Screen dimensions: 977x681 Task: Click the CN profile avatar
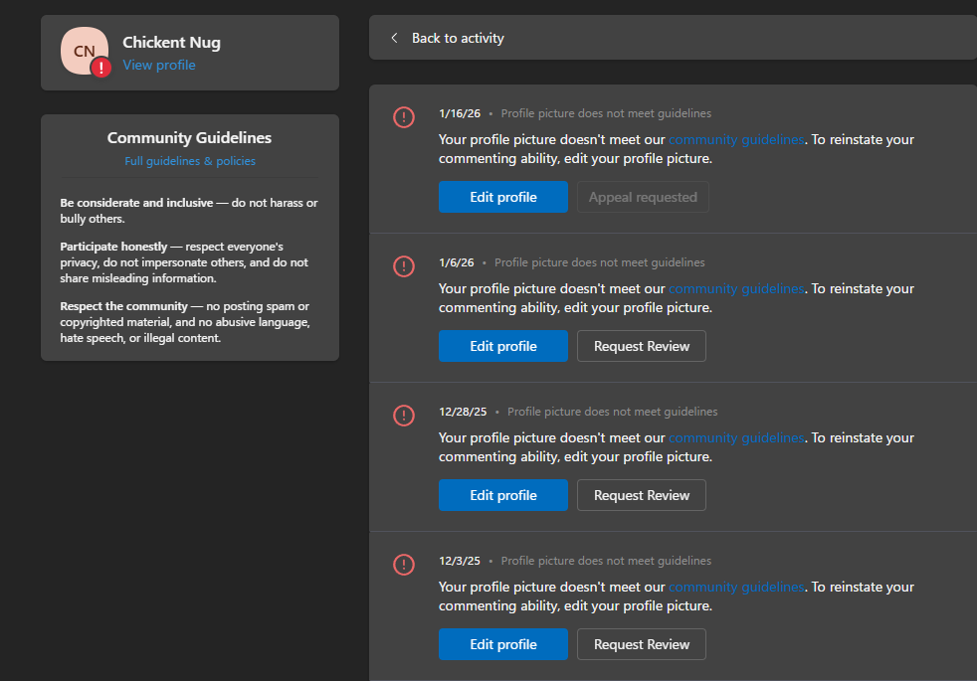tap(85, 51)
